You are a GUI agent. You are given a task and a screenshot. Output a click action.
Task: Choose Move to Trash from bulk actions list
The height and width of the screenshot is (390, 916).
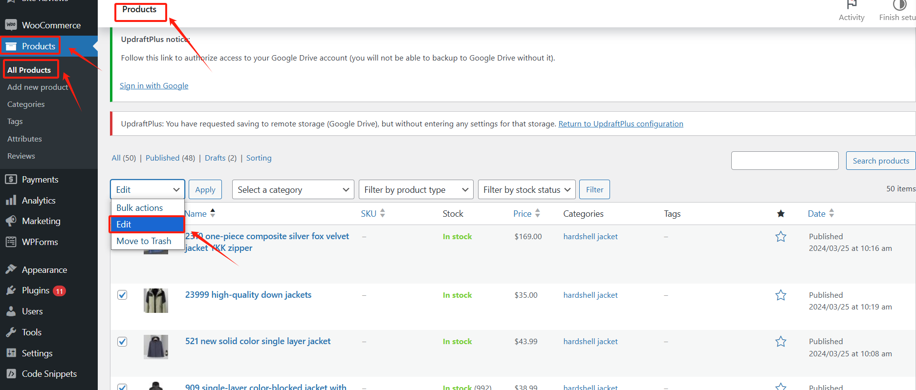[x=144, y=241]
